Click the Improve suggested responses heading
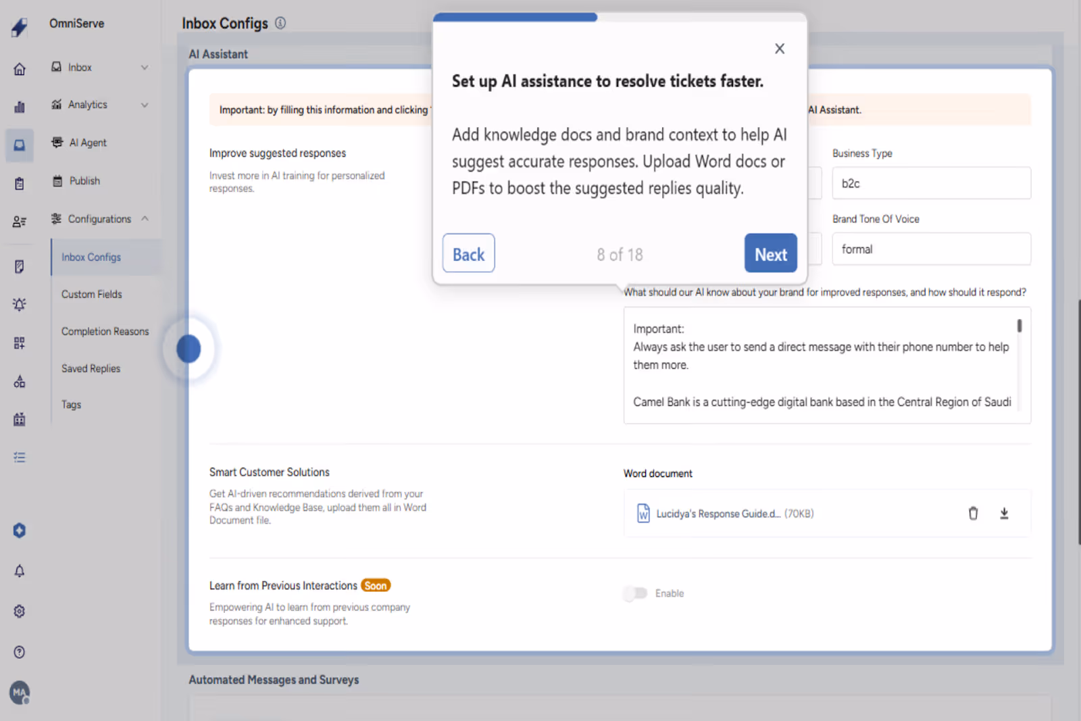The height and width of the screenshot is (721, 1081). click(278, 153)
